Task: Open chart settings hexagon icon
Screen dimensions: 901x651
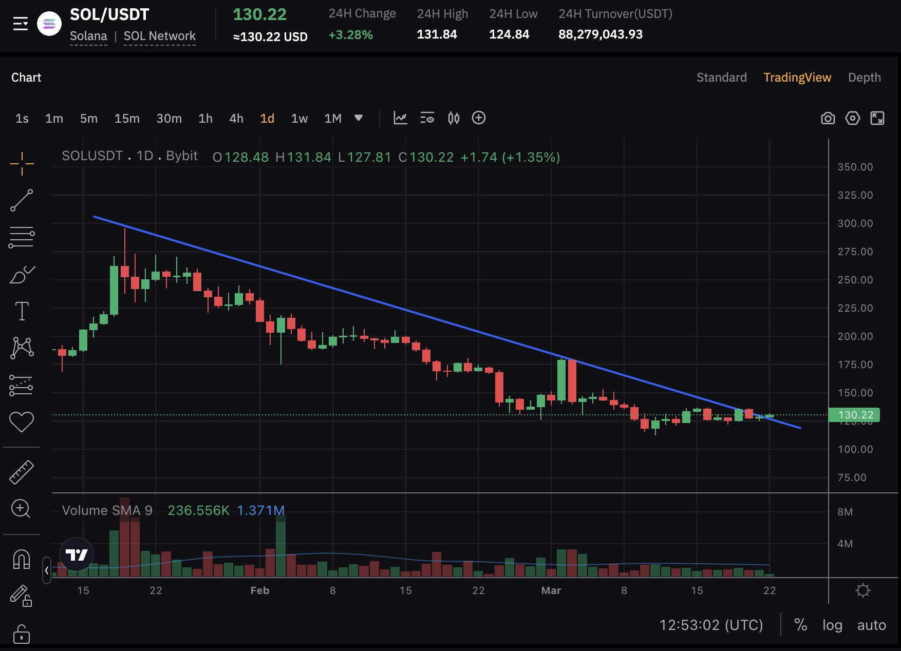Action: (853, 118)
